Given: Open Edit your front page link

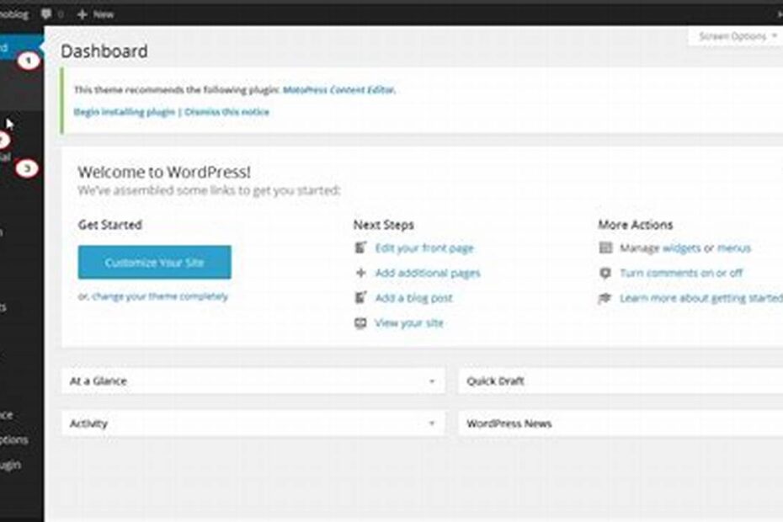Looking at the screenshot, I should point(424,248).
